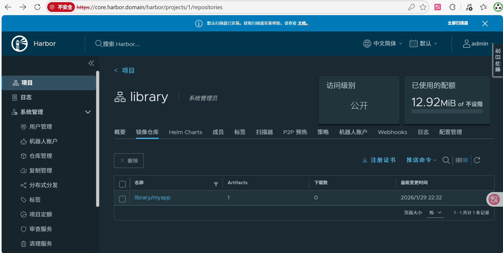Image resolution: width=503 pixels, height=253 pixels.
Task: Switch to the P2P 预热 tab
Action: coord(295,132)
